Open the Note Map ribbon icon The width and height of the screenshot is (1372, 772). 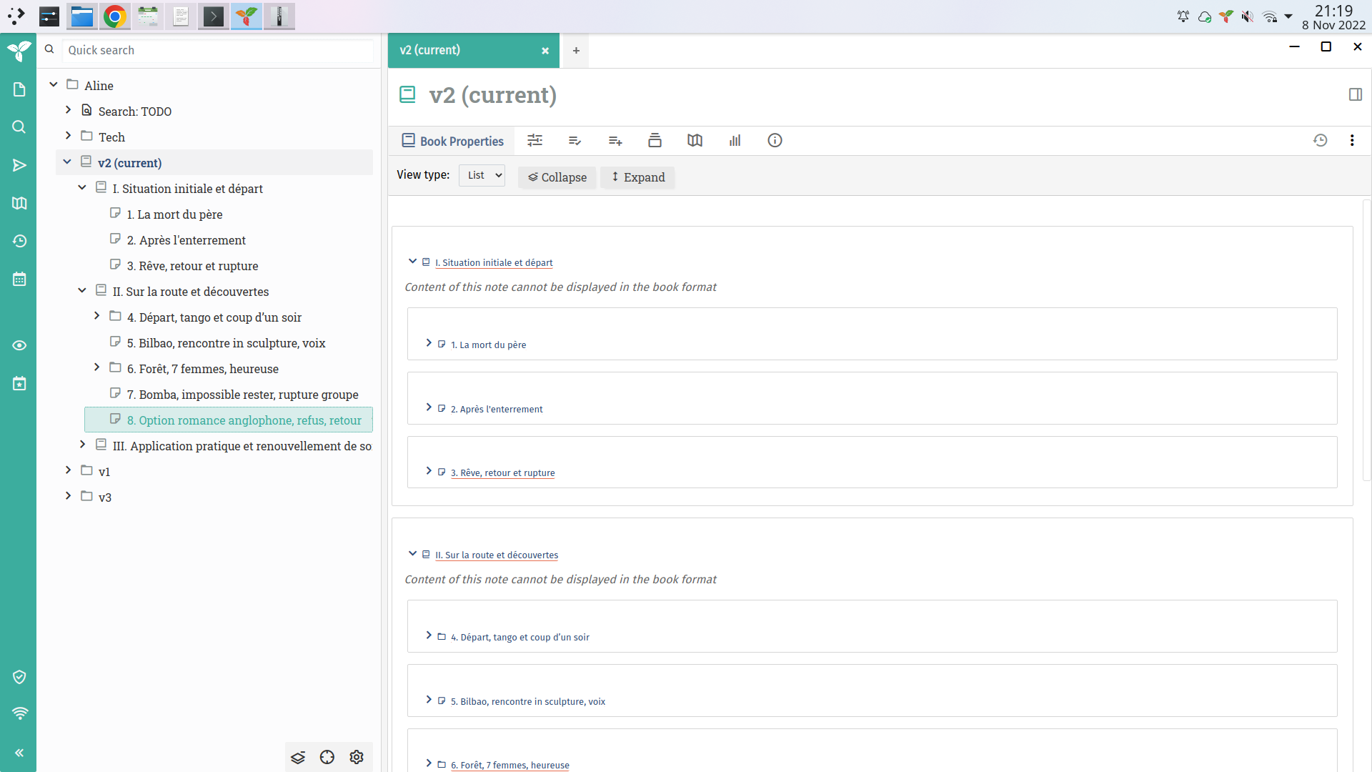[x=695, y=141]
